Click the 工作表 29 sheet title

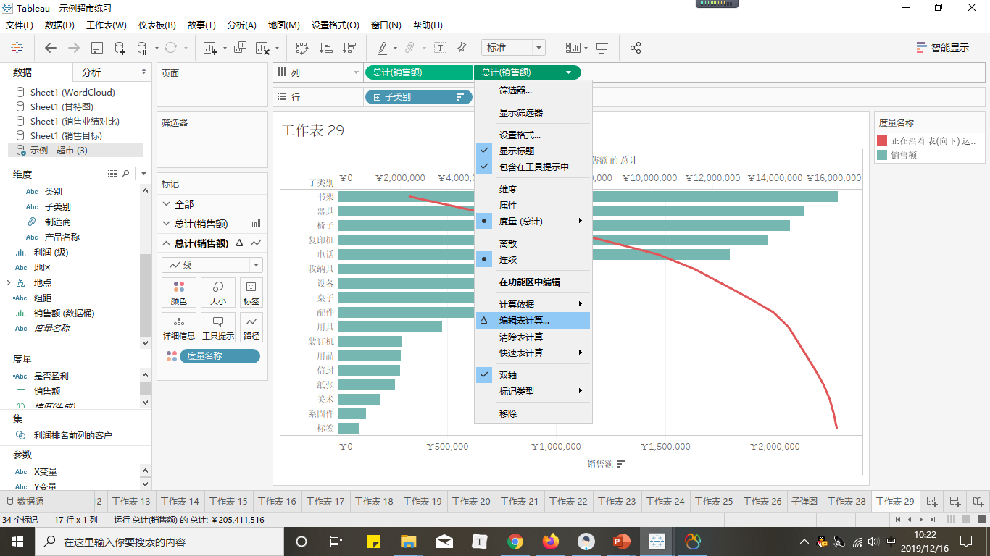click(x=312, y=130)
